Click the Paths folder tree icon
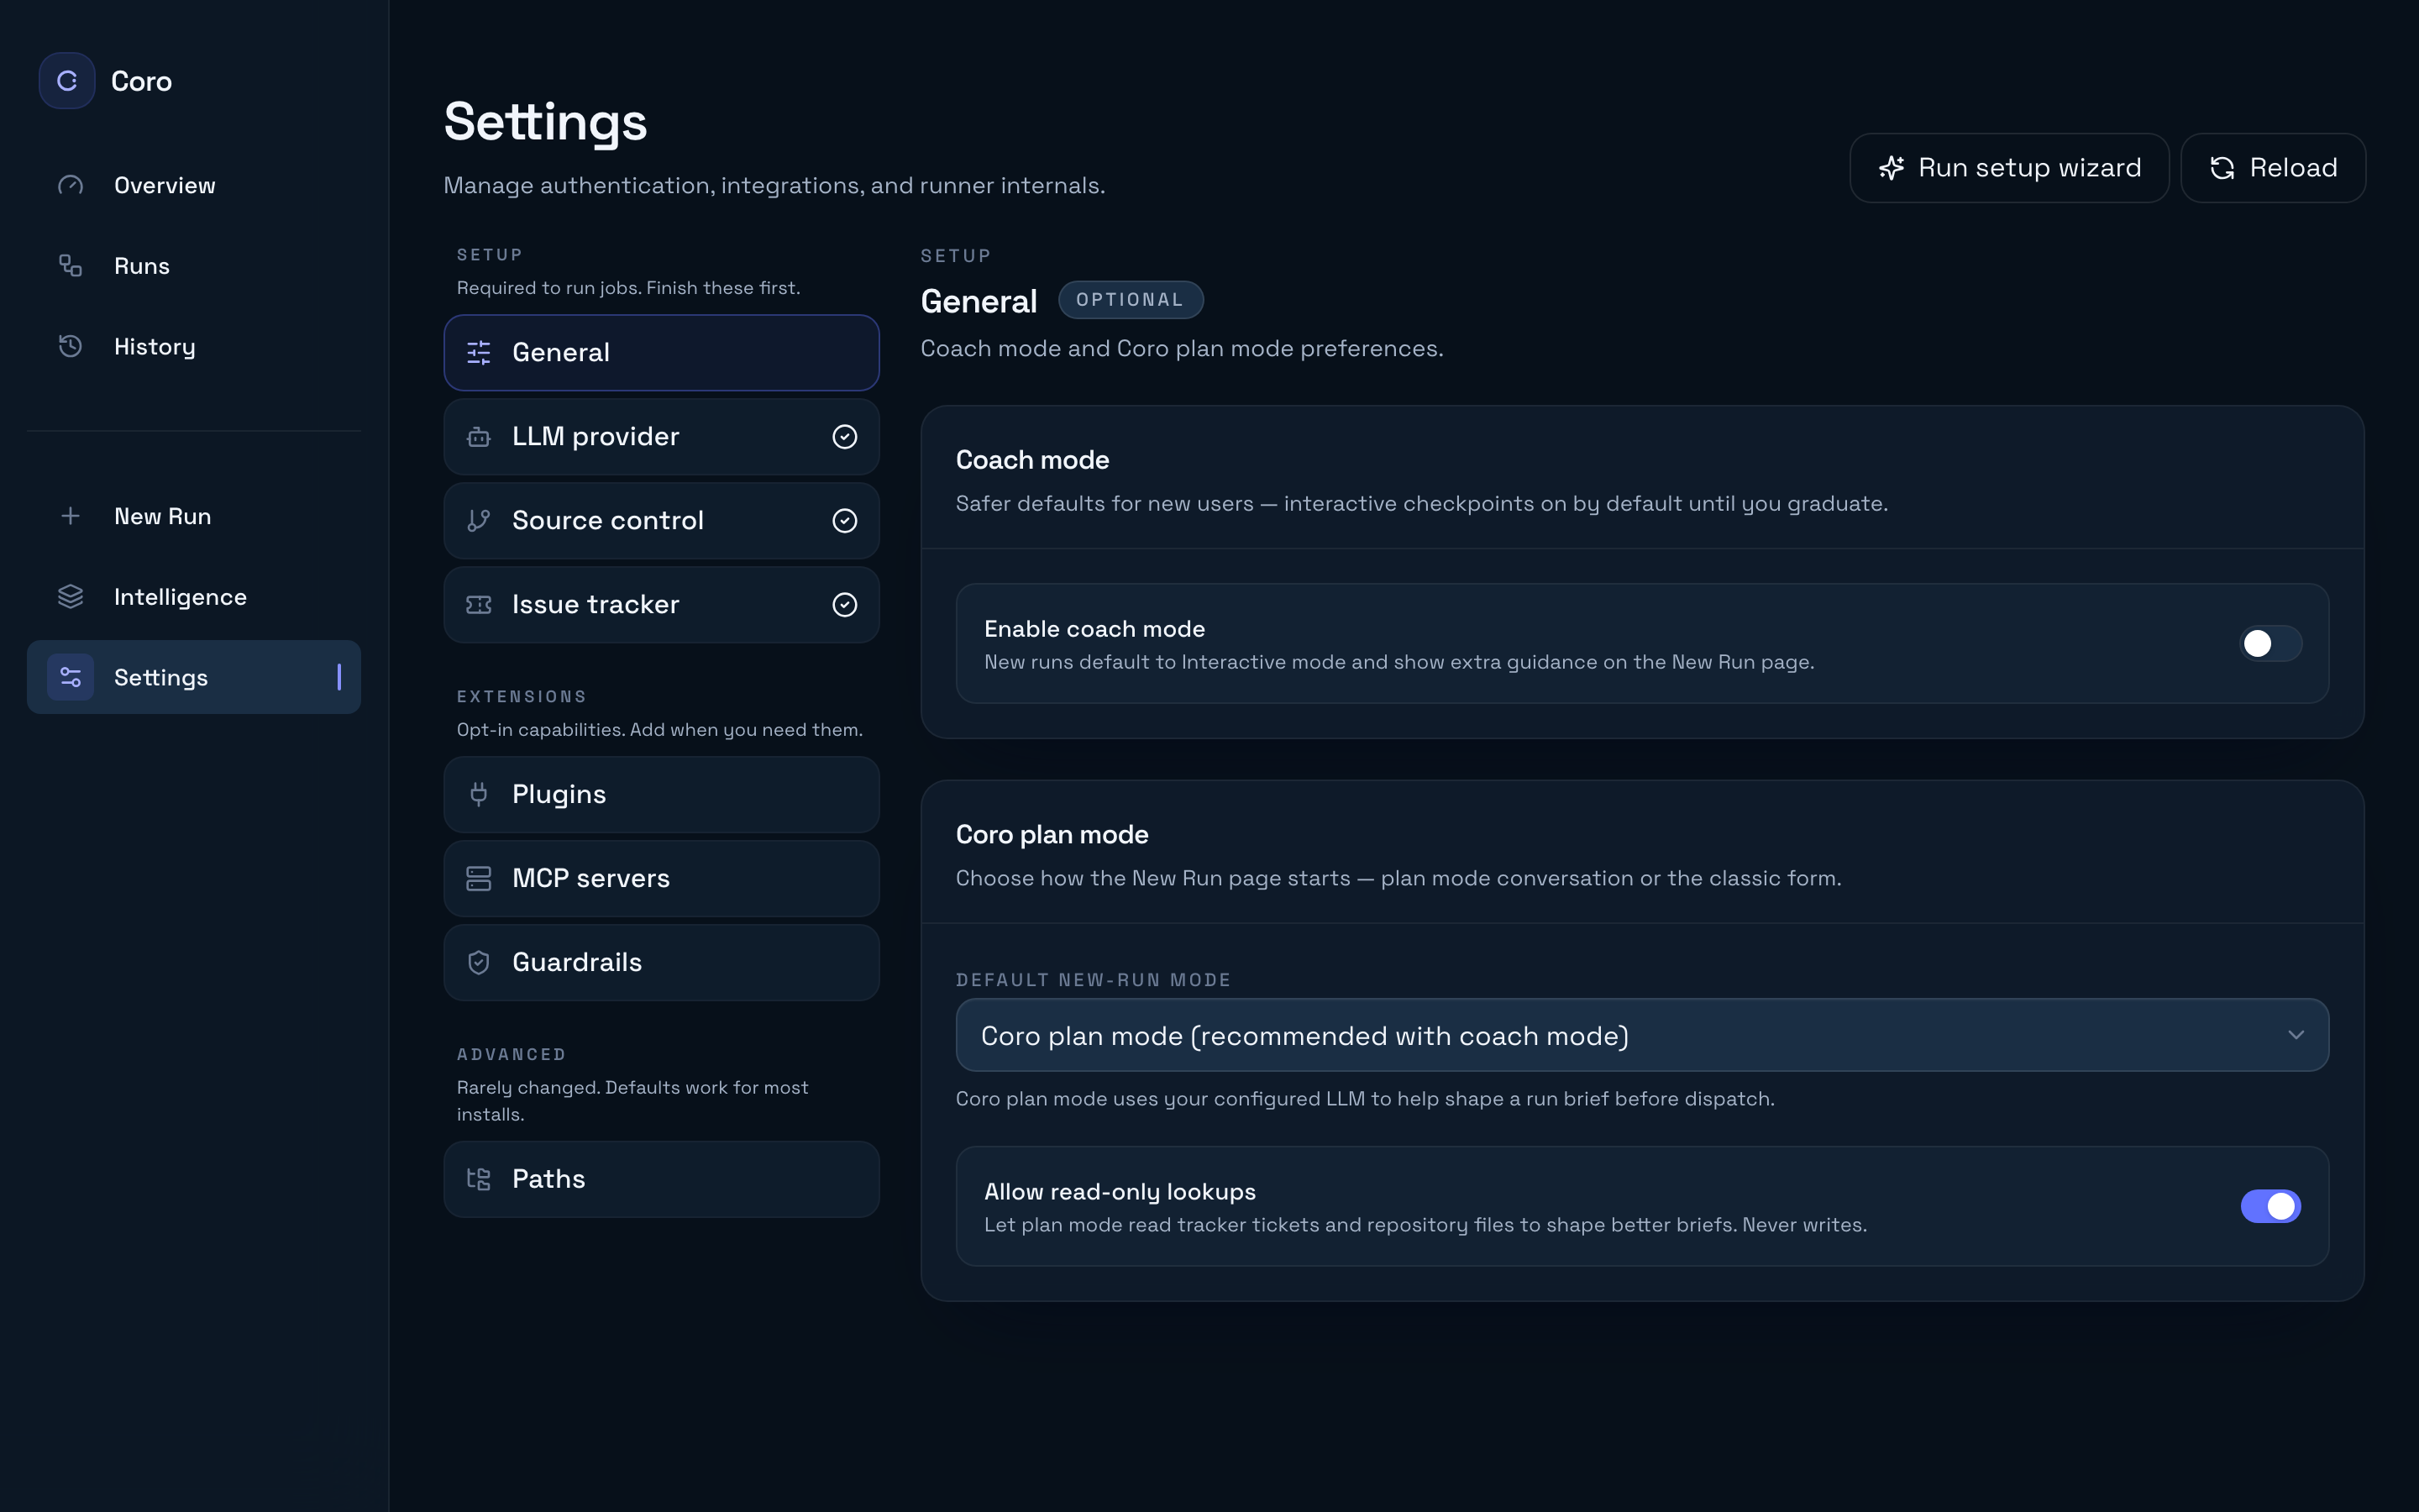Image resolution: width=2419 pixels, height=1512 pixels. click(479, 1179)
